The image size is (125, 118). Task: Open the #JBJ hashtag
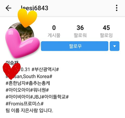[36, 97]
